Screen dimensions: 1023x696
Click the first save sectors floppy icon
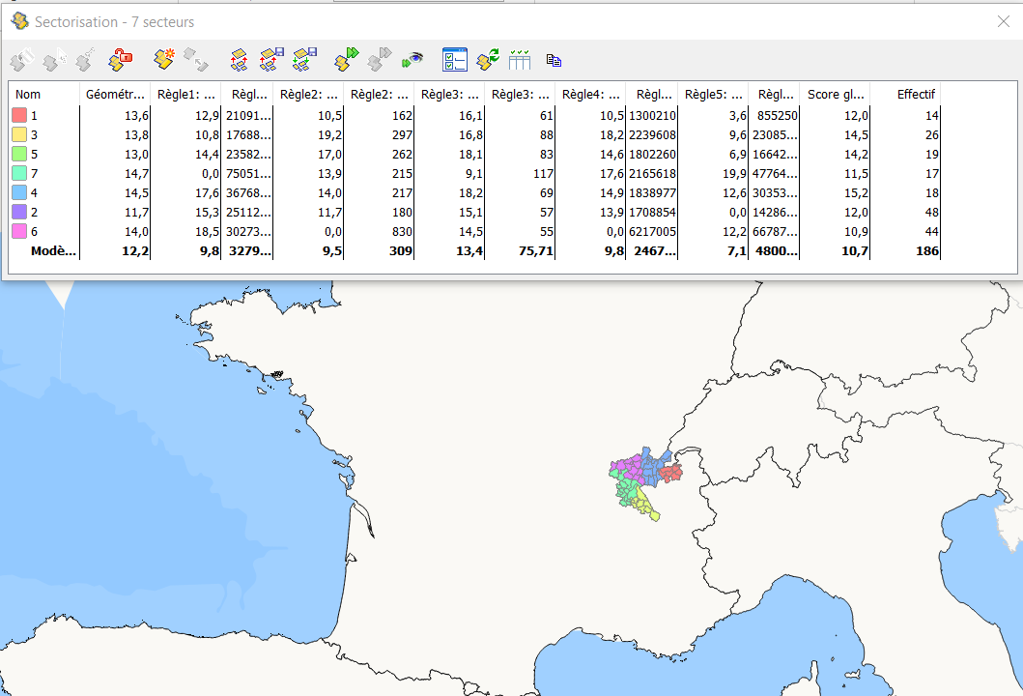[271, 60]
